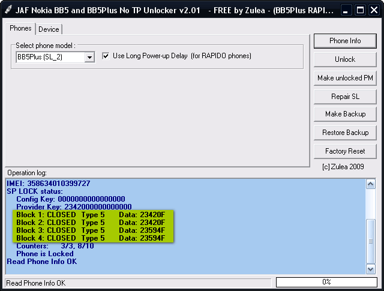The height and width of the screenshot is (291, 384).
Task: Click the Counters: 3/3, 8/10 line
Action: (55, 246)
